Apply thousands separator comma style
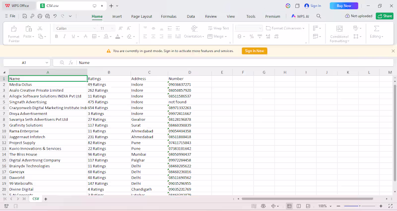397x211 pixels. [x=260, y=37]
